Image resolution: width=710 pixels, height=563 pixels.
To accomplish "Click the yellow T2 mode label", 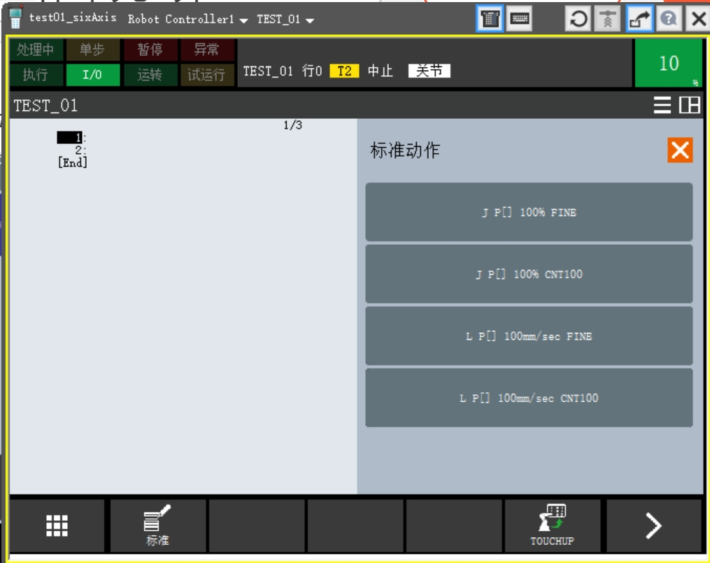I will tap(344, 71).
